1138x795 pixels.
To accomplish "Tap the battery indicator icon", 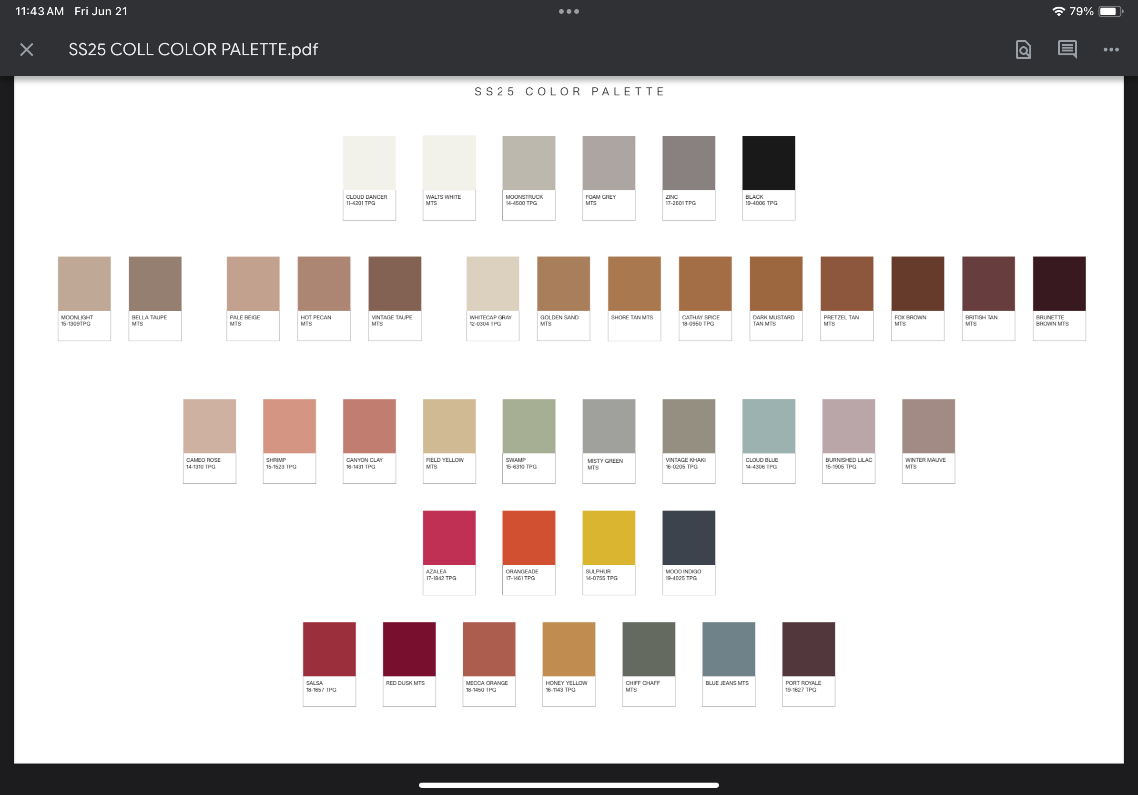I will [1110, 11].
